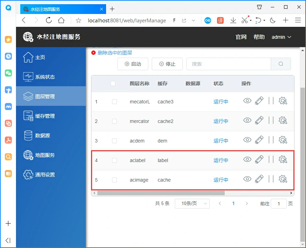Image resolution: width=306 pixels, height=248 pixels.
Task: Focus the 搜索 search input field
Action: [229, 64]
